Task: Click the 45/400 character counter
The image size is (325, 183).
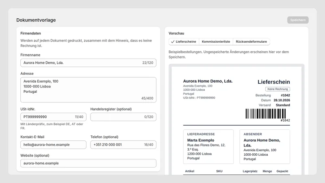Action: [x=147, y=98]
